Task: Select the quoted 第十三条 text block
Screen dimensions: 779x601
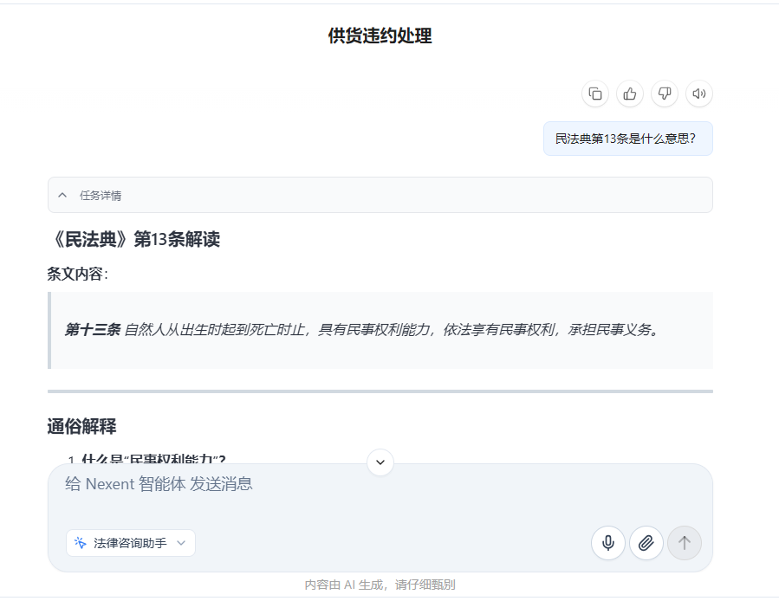Action: click(x=380, y=327)
